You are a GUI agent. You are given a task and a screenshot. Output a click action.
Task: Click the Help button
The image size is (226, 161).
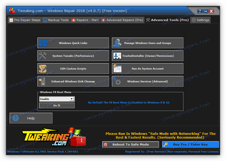pyautogui.click(x=31, y=118)
